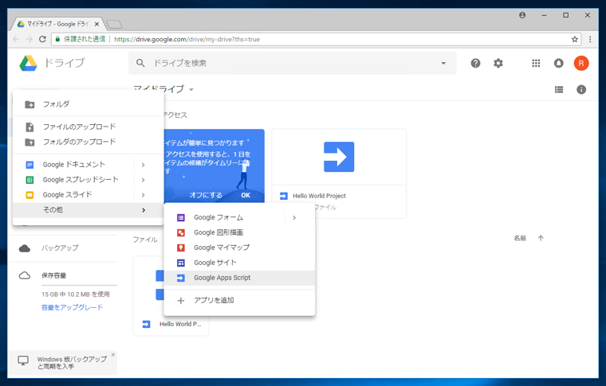Focus the ドライブを検索 search field
The image size is (606, 386).
pos(293,63)
